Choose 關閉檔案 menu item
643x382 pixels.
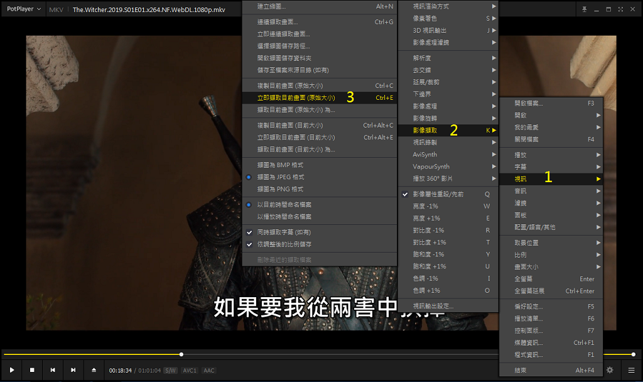coord(551,139)
